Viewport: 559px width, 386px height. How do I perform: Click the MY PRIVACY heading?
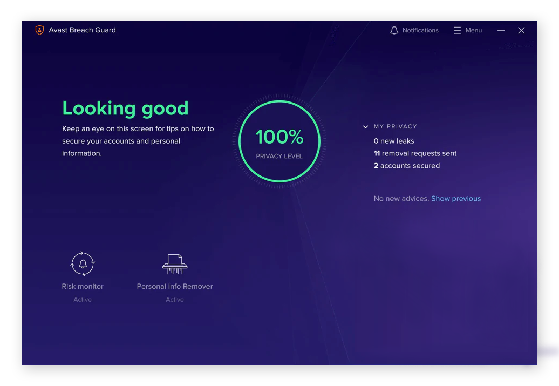coord(396,127)
